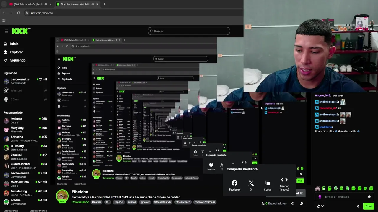Image resolution: width=378 pixels, height=212 pixels.
Task: Mute the Mix Latin 2024 tab audio
Action: pos(45,4)
